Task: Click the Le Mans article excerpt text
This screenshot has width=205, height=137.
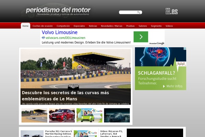Action: click(75, 103)
